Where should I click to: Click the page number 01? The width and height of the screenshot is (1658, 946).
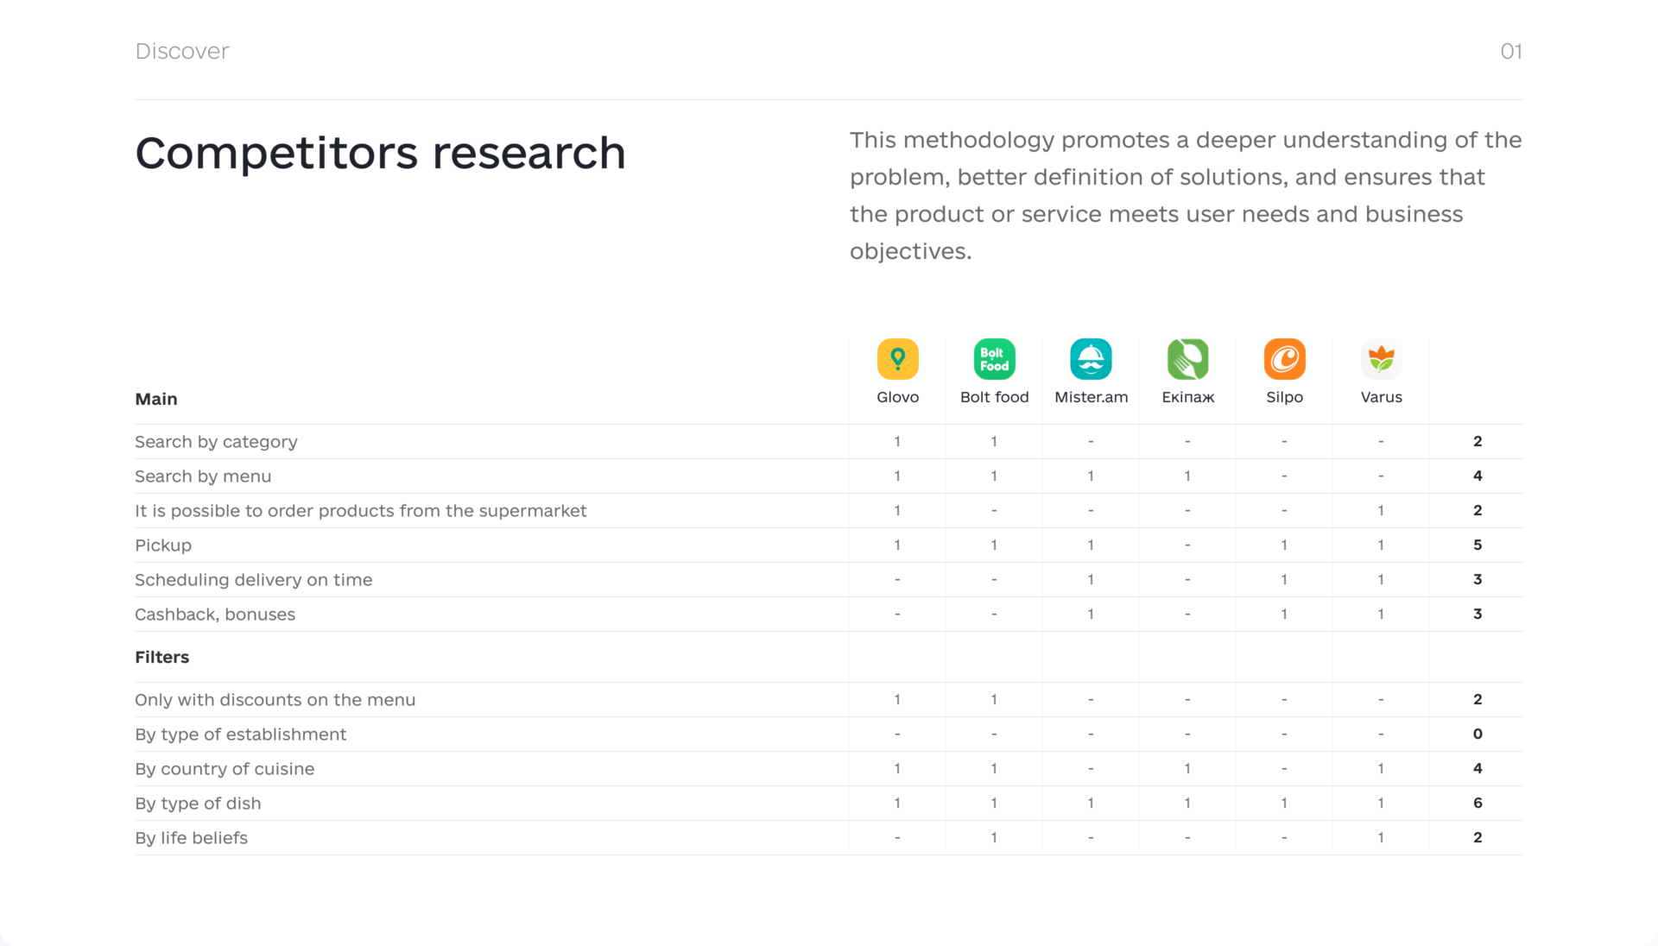(1510, 51)
